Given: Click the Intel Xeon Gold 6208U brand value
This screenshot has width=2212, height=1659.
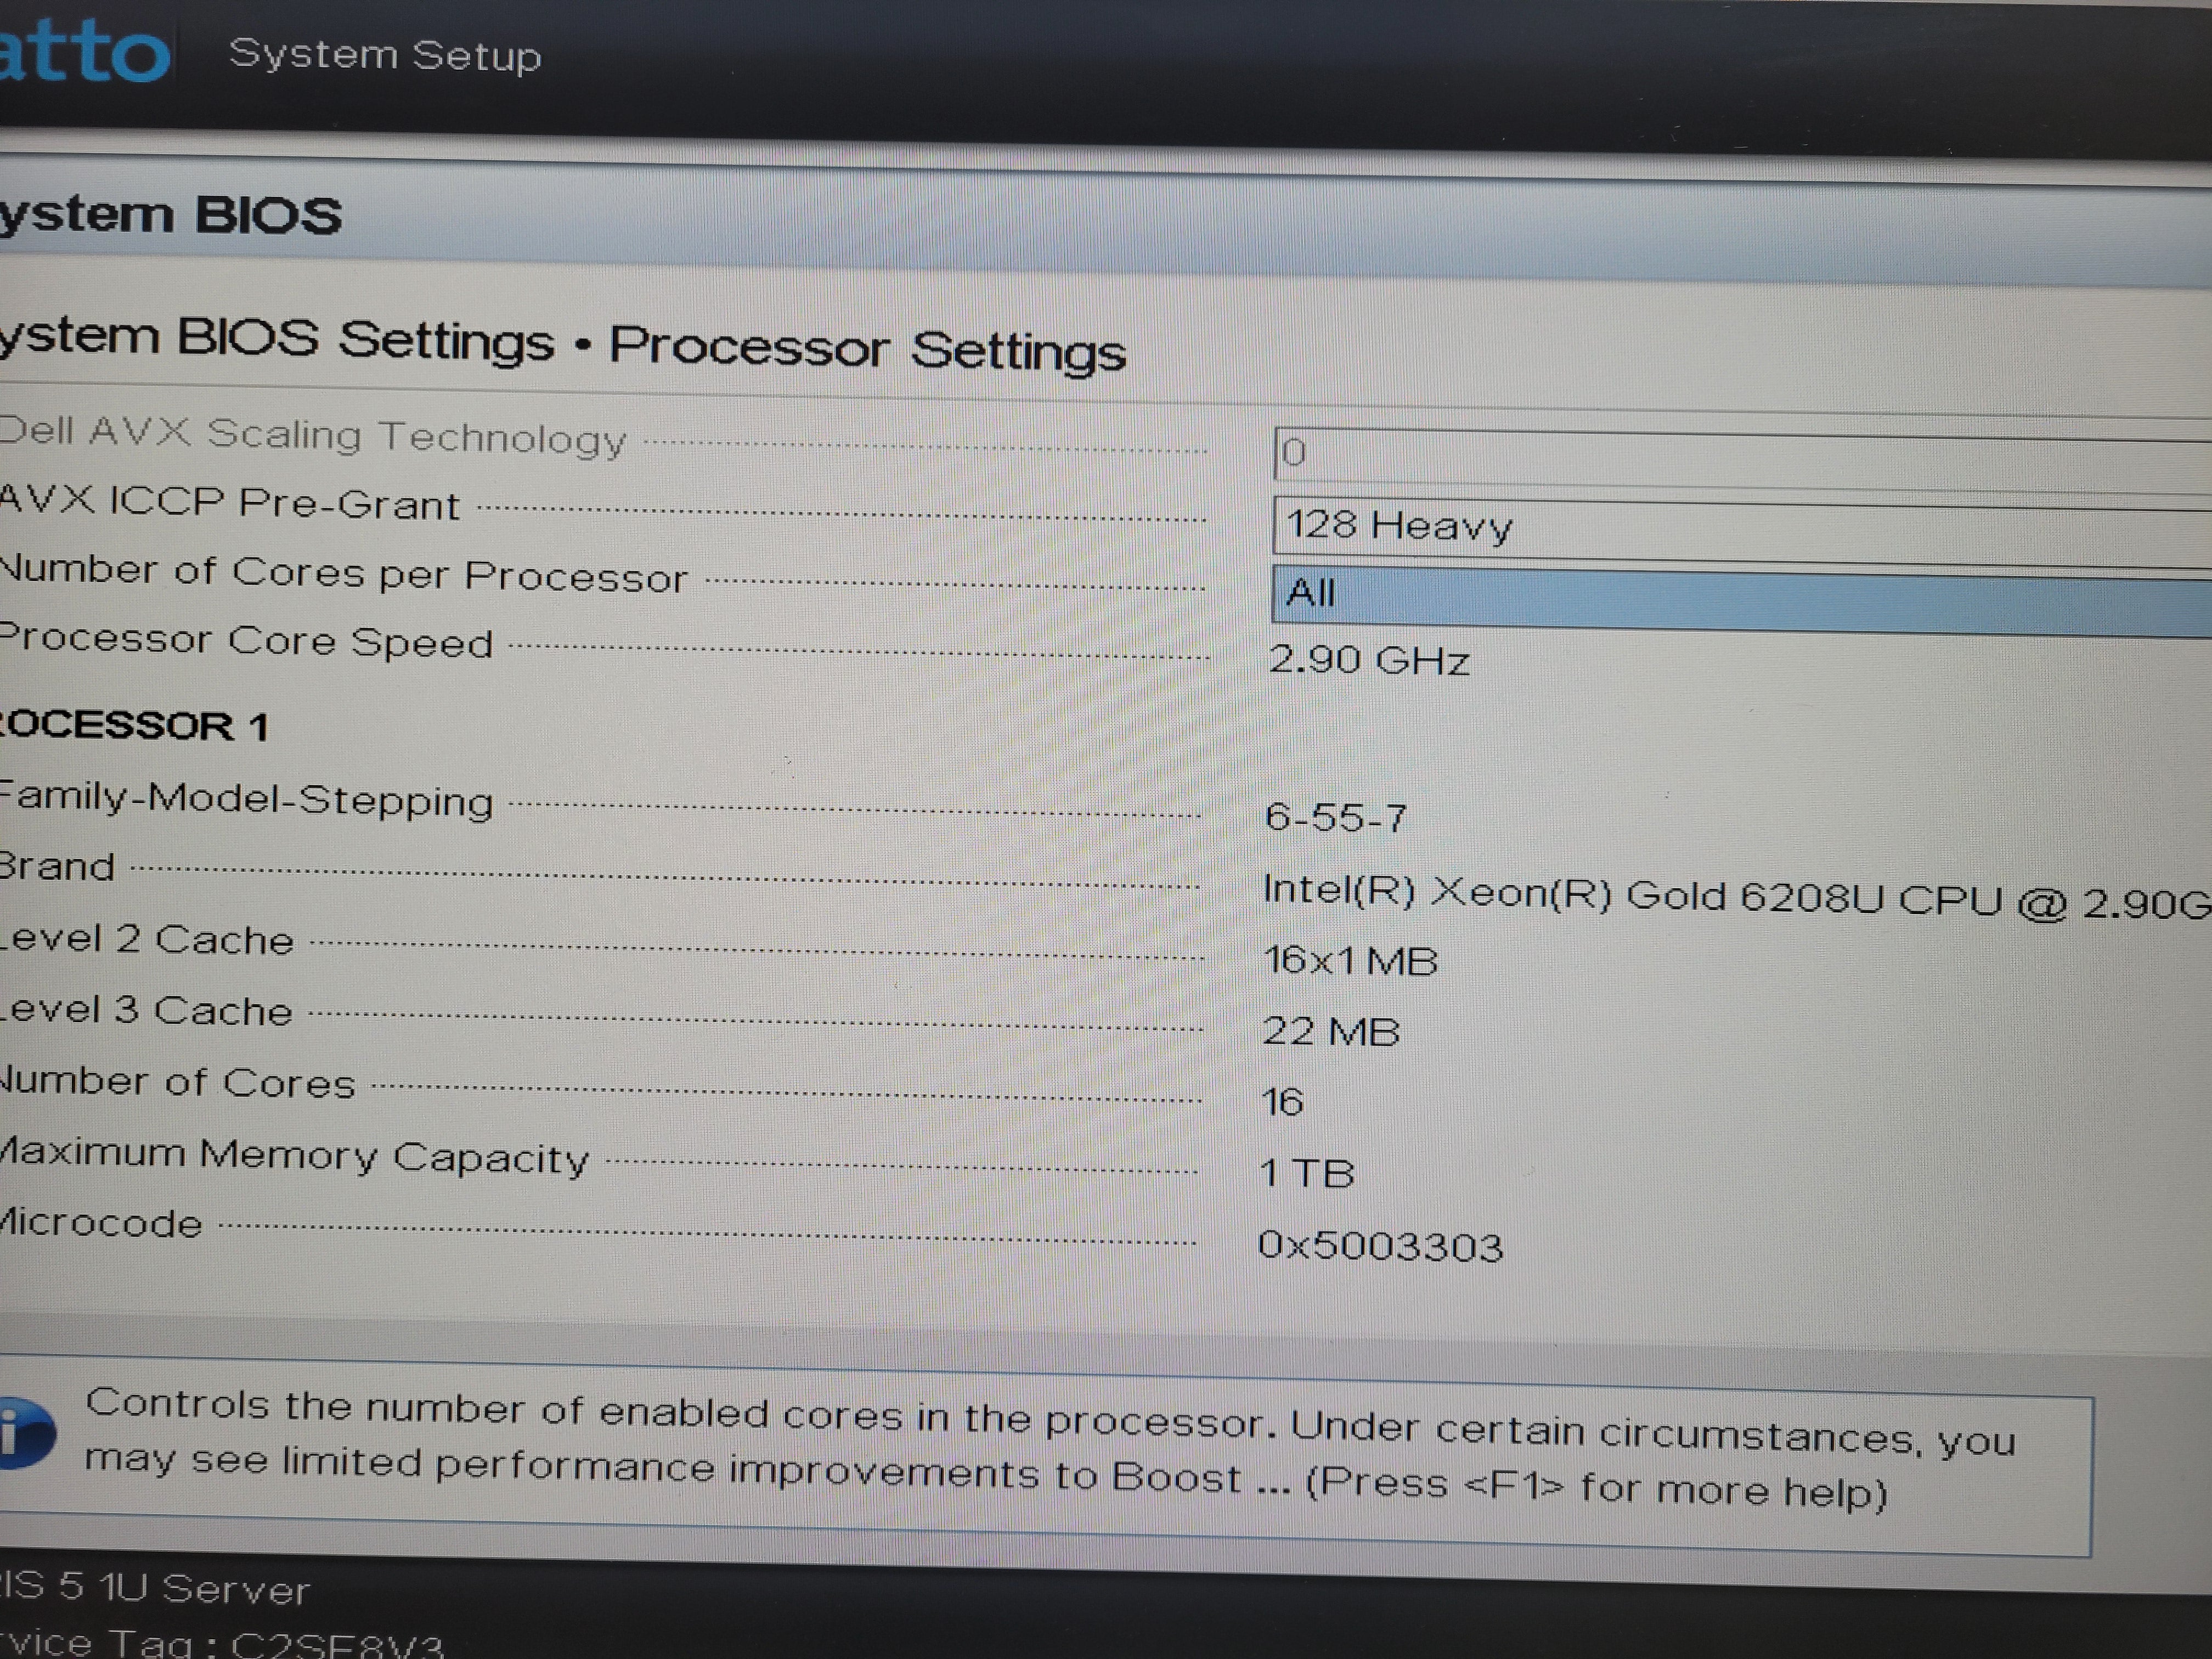Looking at the screenshot, I should 1737,896.
